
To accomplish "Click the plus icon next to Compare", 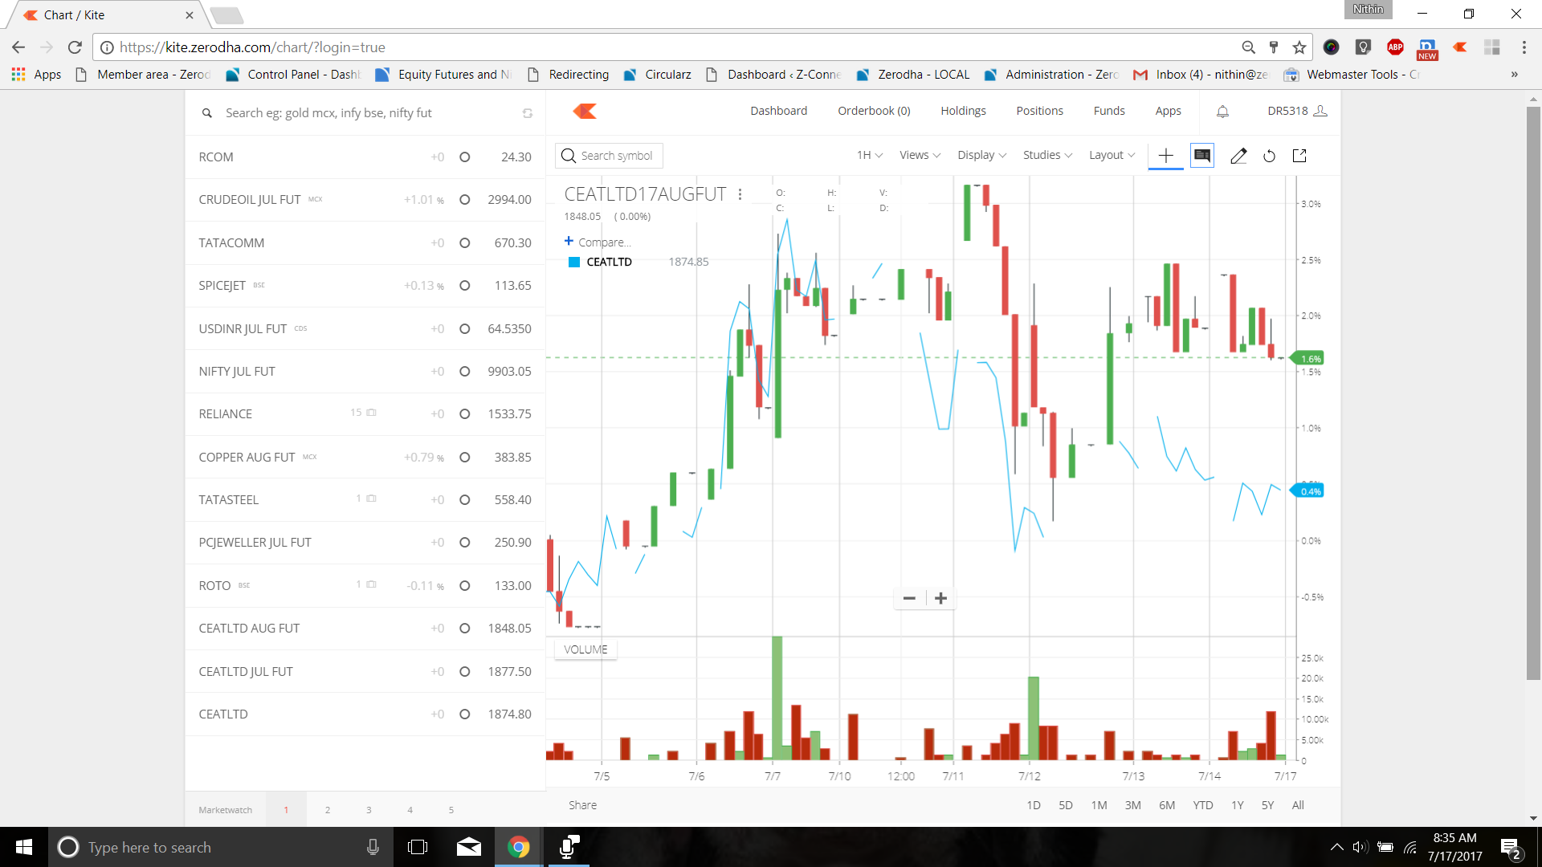I will (x=569, y=241).
